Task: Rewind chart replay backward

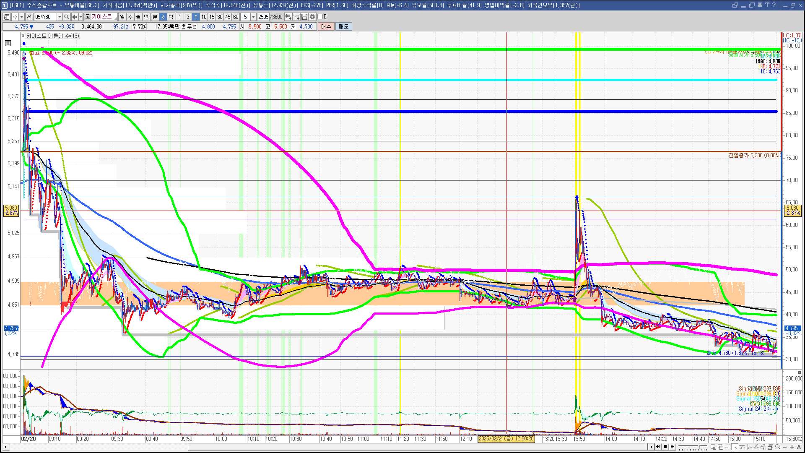Action: tap(658, 447)
